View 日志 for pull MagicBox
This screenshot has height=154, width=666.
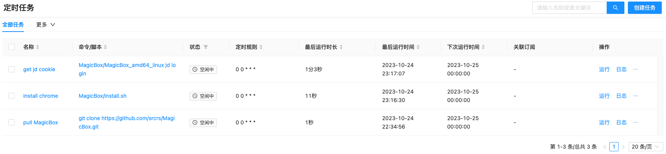click(621, 122)
